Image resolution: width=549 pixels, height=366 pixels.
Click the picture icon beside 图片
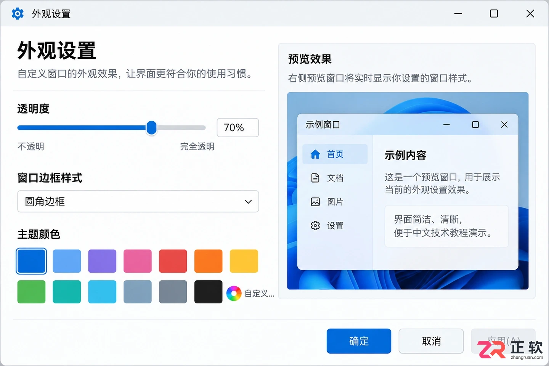(315, 202)
